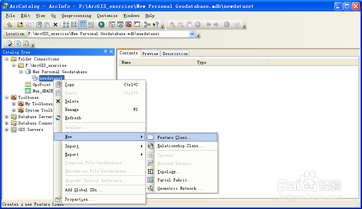Pin the Catalog Tree panel
This screenshot has height=209, width=362.
105,52
